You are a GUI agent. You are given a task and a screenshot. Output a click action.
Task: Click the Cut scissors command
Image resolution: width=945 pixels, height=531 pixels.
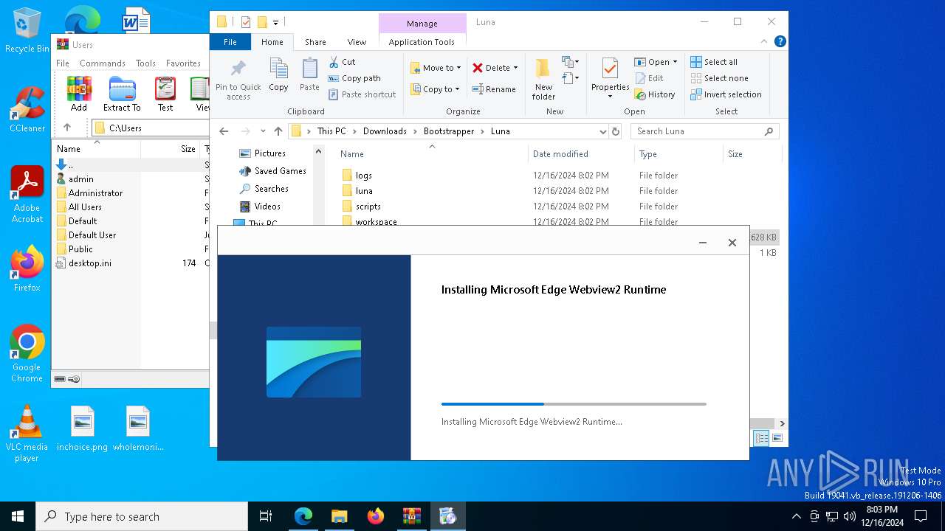[x=342, y=62]
